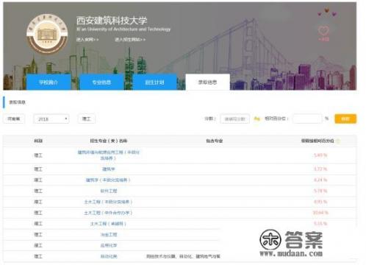Click the 河南省 province filter button
Viewport: 366px width, 265px height.
pyautogui.click(x=14, y=119)
